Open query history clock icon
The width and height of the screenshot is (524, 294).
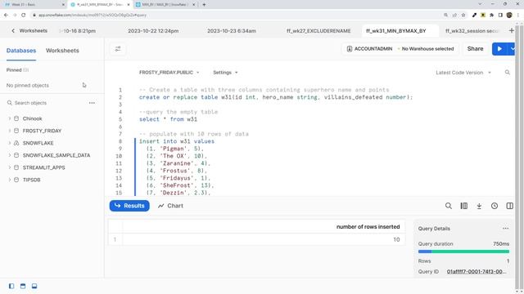coord(495,206)
